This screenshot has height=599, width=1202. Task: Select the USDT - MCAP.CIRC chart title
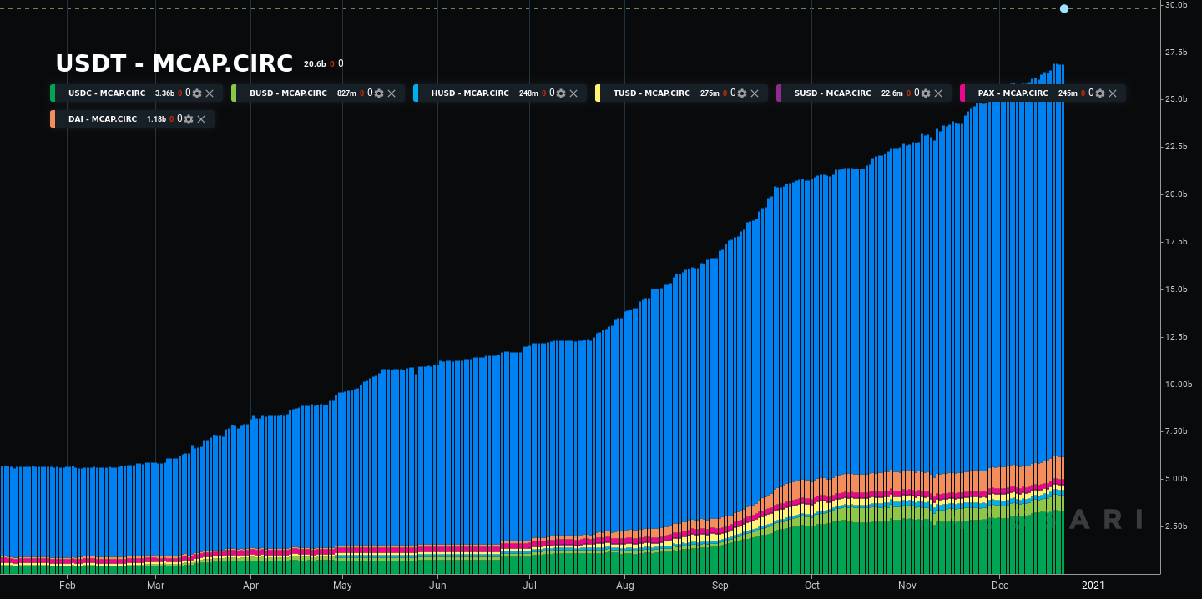point(174,63)
